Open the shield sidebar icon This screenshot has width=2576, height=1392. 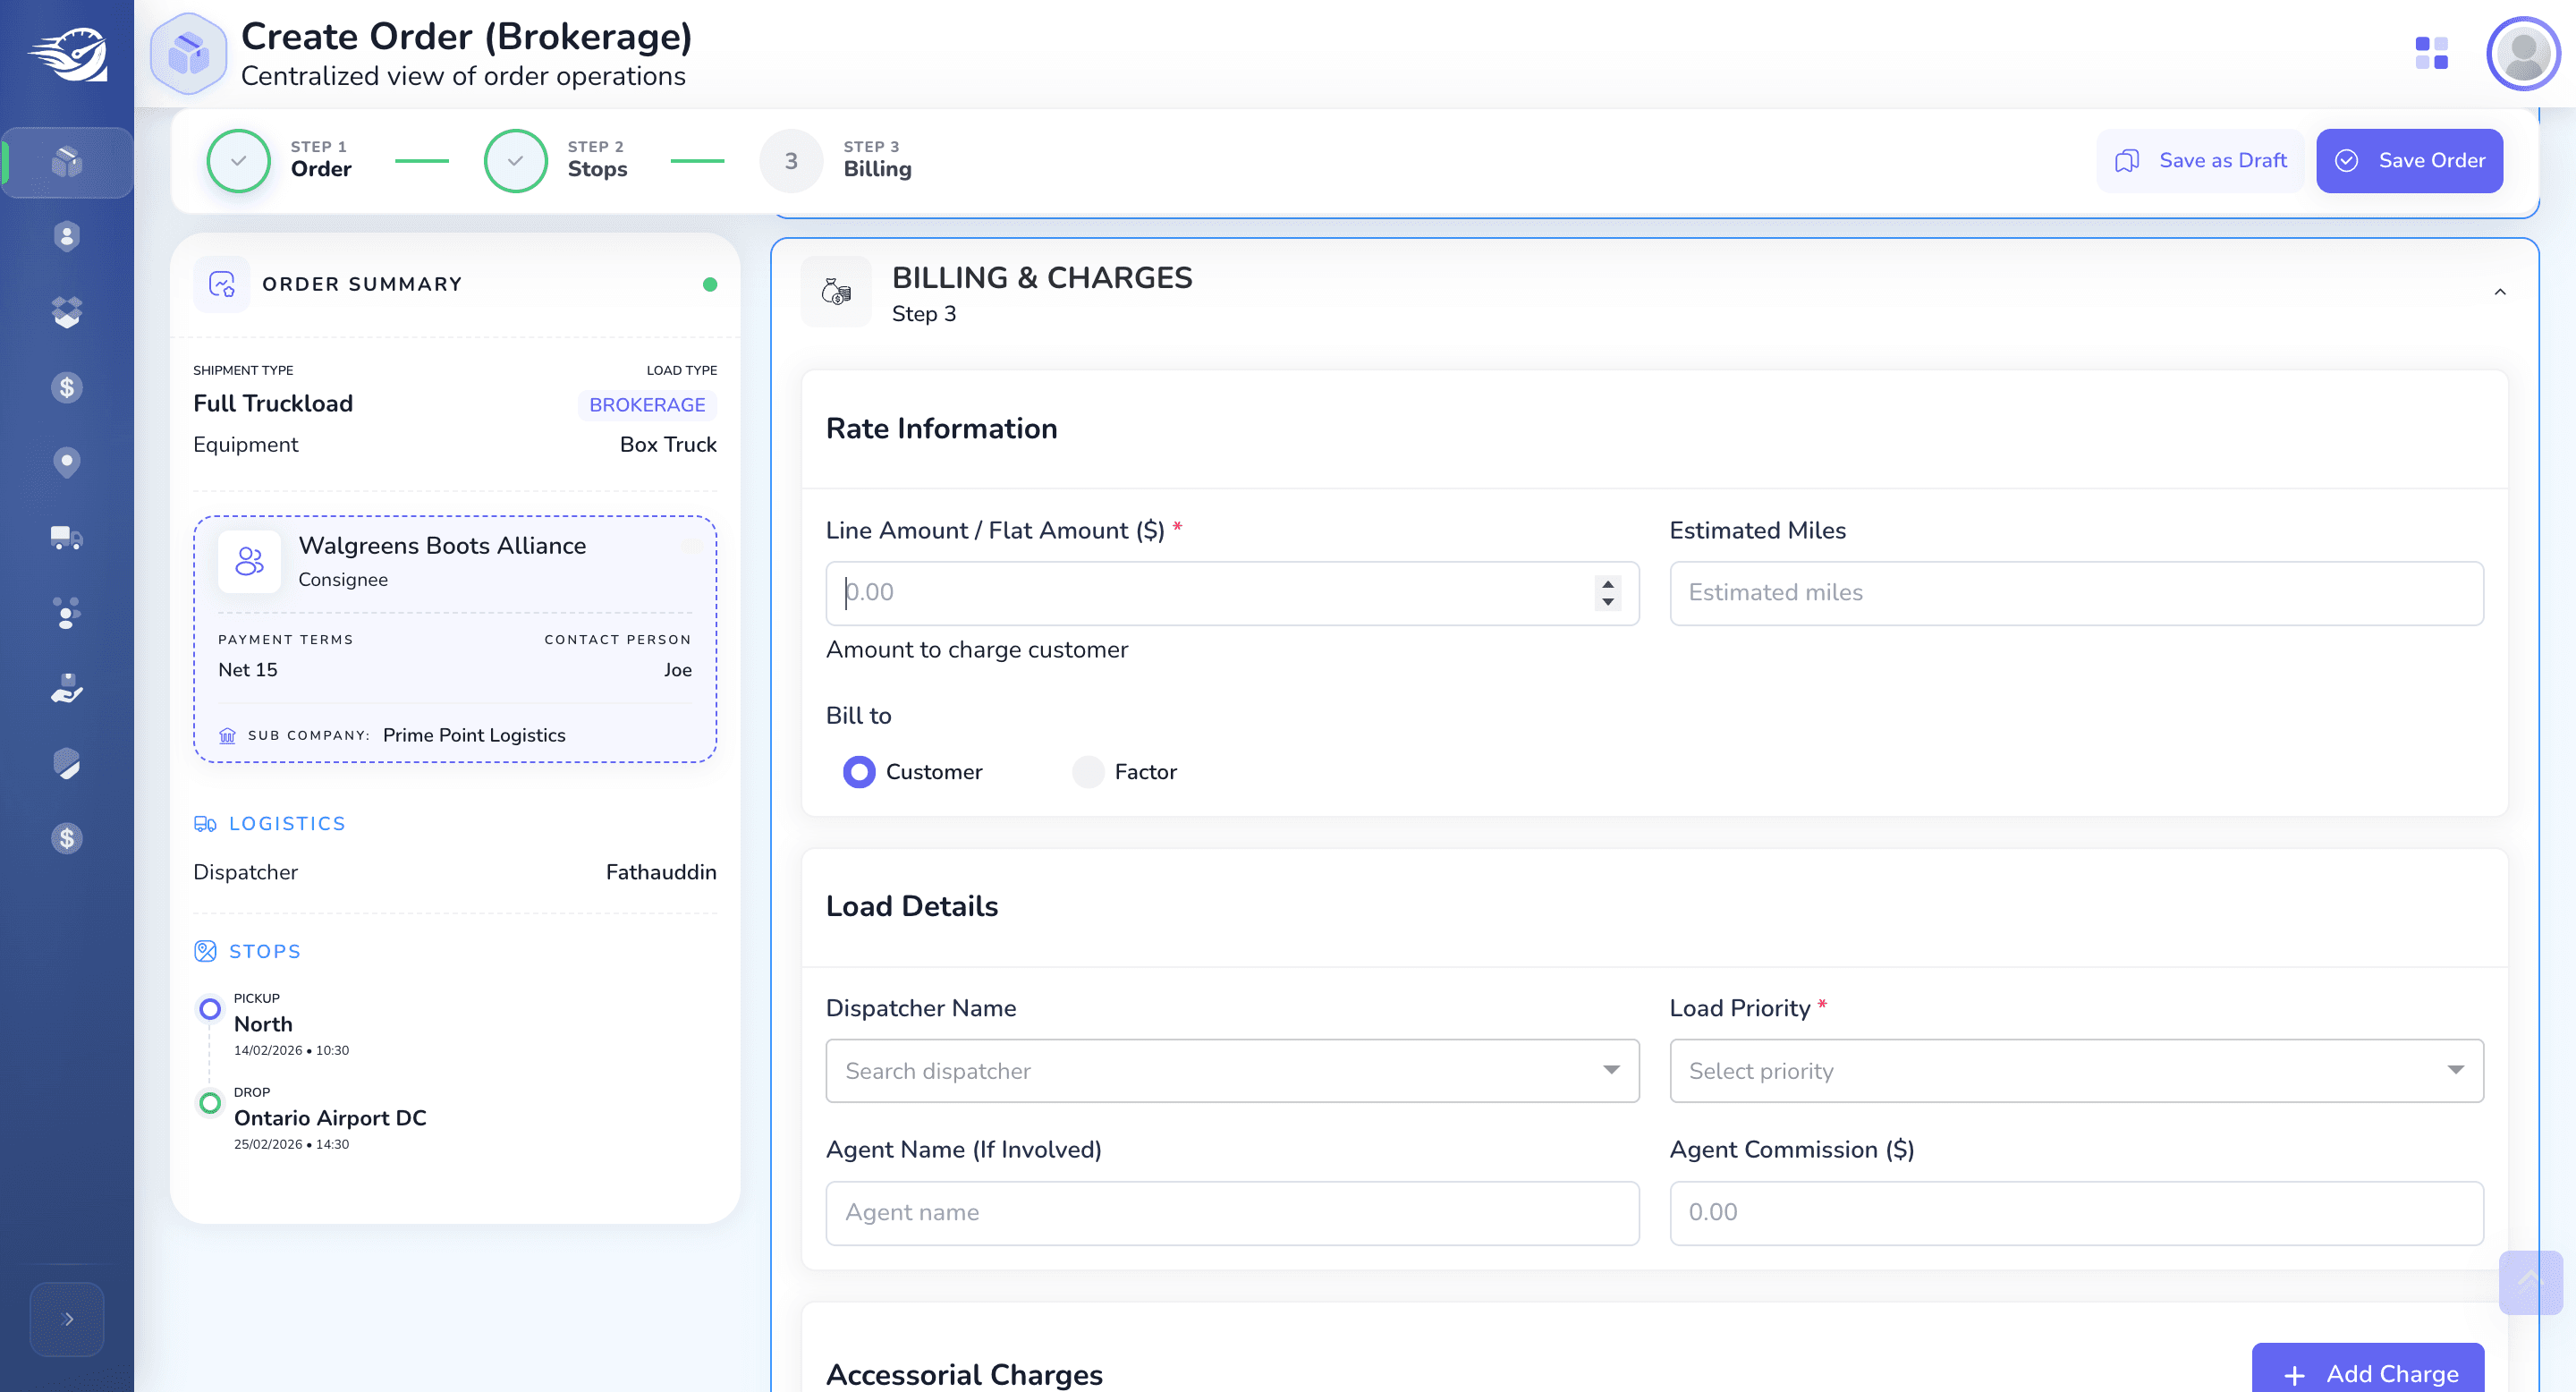[67, 763]
